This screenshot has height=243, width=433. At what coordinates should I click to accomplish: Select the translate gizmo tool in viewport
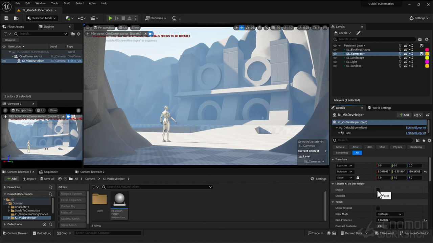coord(242,28)
